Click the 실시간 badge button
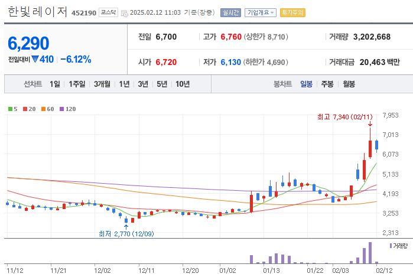 coord(230,12)
